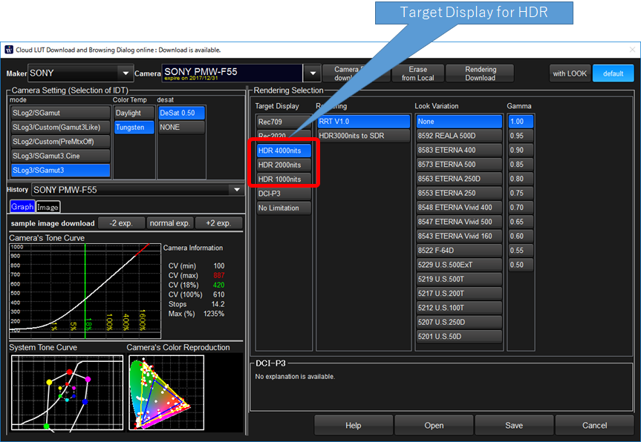
Task: Click the Open button
Action: 434,425
